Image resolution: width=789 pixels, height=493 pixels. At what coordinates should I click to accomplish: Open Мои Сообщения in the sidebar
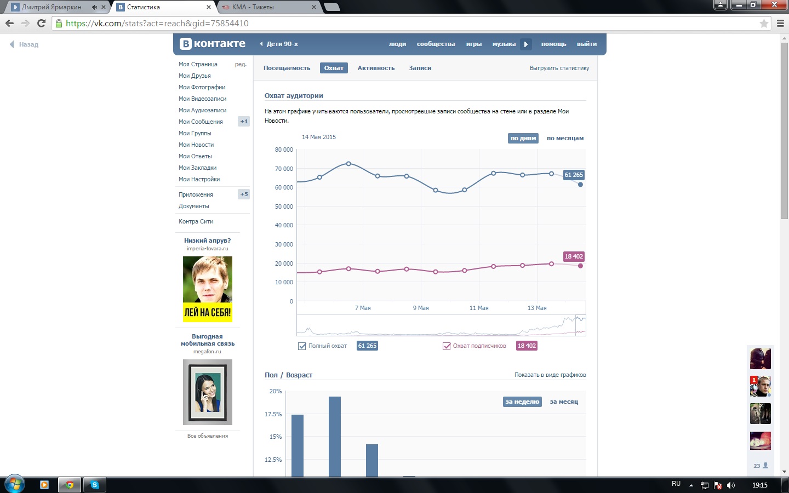(x=201, y=122)
